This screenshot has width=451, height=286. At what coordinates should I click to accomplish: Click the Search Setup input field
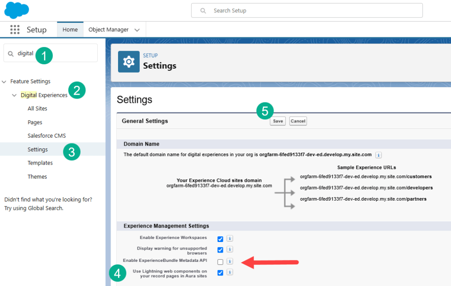(307, 11)
